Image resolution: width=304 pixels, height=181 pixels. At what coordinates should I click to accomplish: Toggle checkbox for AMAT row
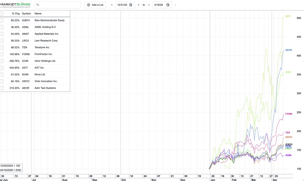[2, 34]
